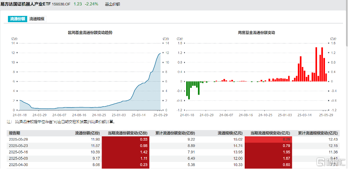The image size is (348, 169).
Task: Click the red 0.60 scale change cell
Action: tap(269, 165)
